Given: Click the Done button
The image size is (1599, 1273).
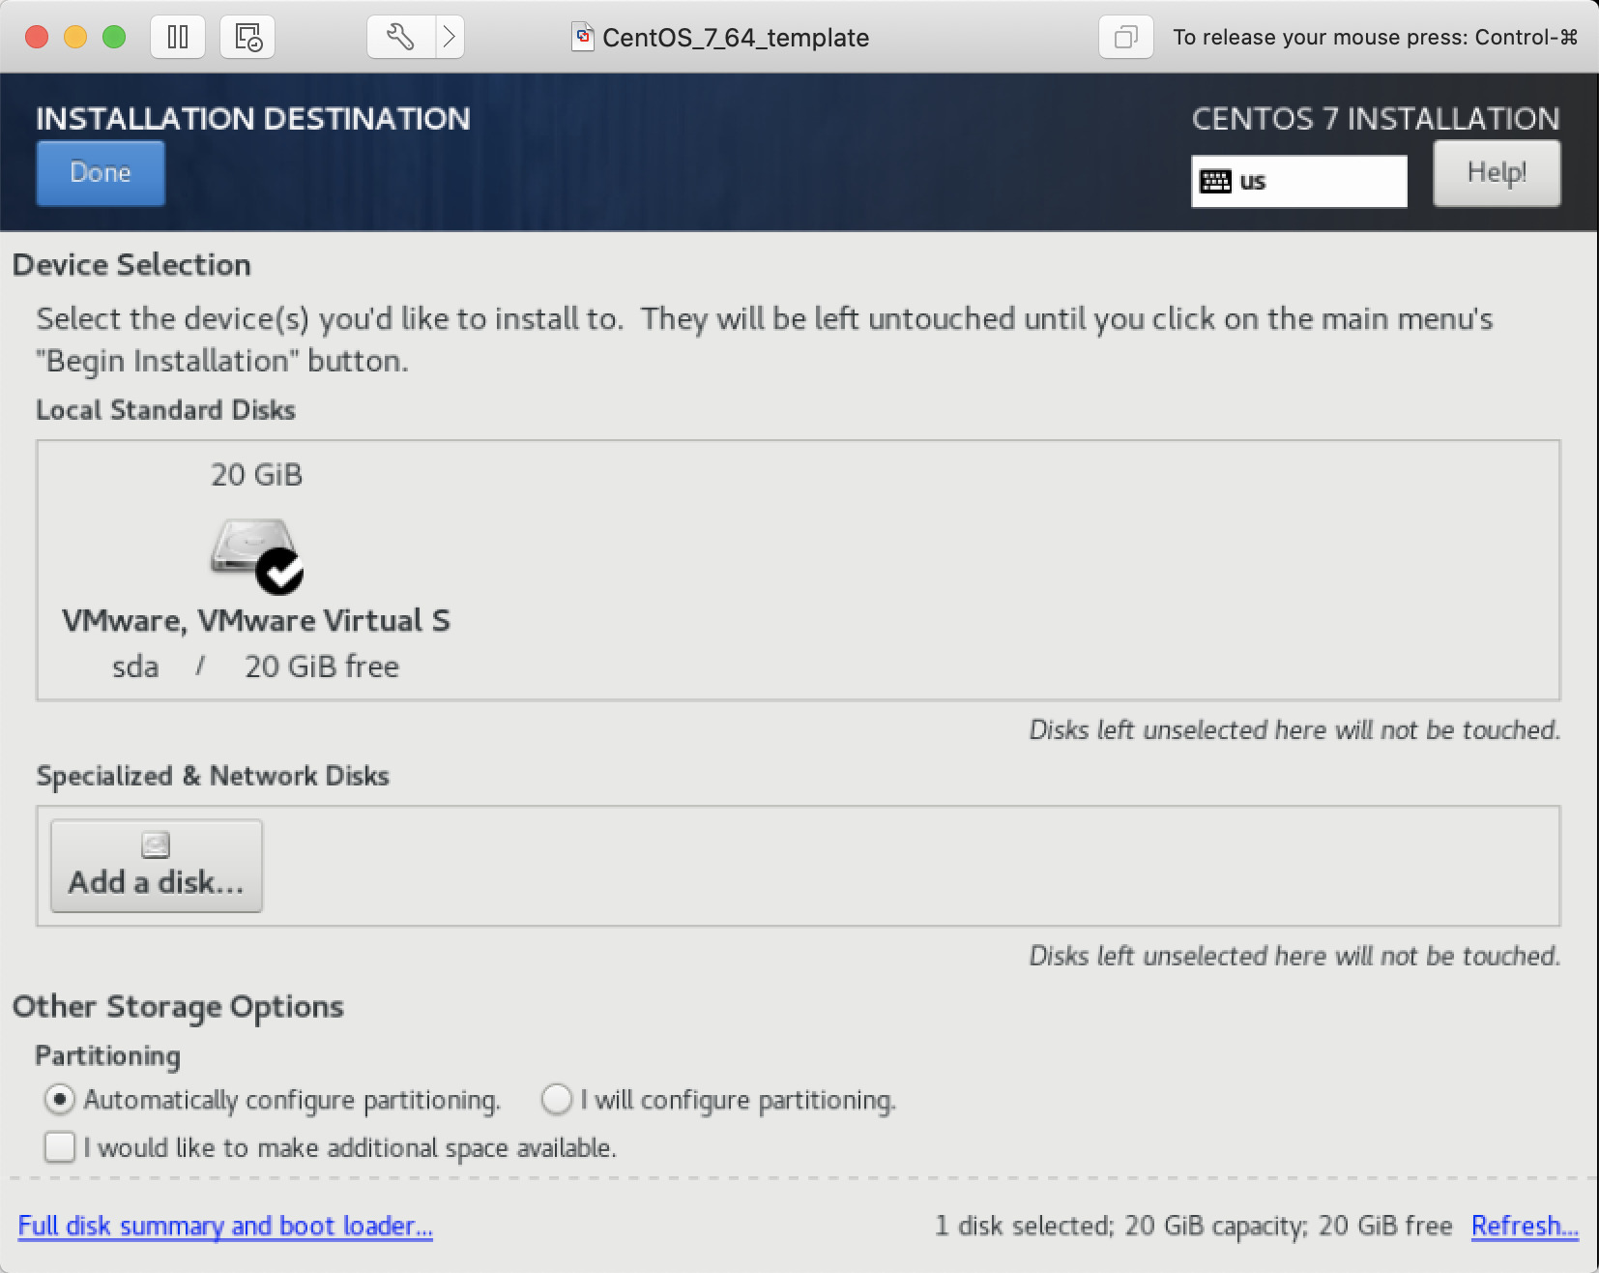Looking at the screenshot, I should click(x=101, y=173).
